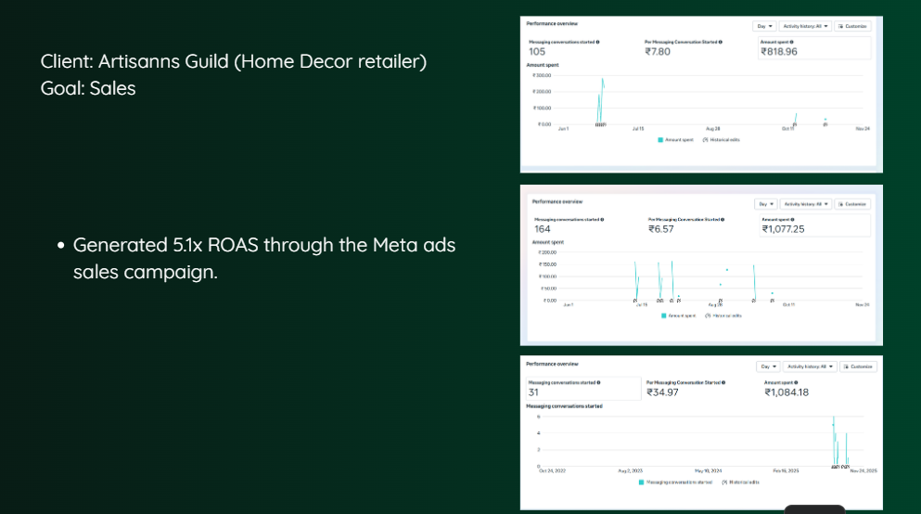
Task: Click info icon beside ₹34.97 Per Messaging Conversation label
Action: coord(723,382)
